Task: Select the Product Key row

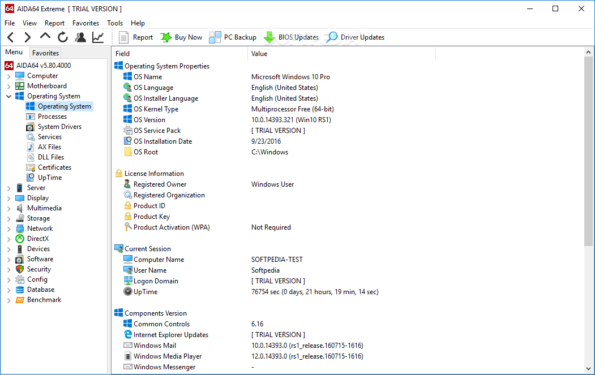Action: tap(347, 217)
